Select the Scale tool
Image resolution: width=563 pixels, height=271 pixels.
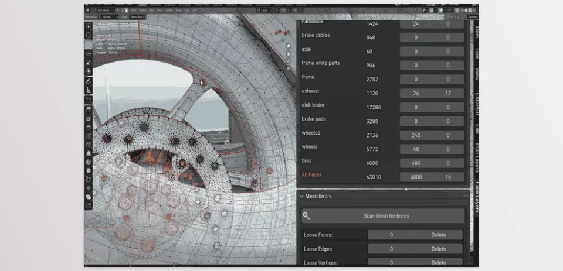click(x=89, y=63)
